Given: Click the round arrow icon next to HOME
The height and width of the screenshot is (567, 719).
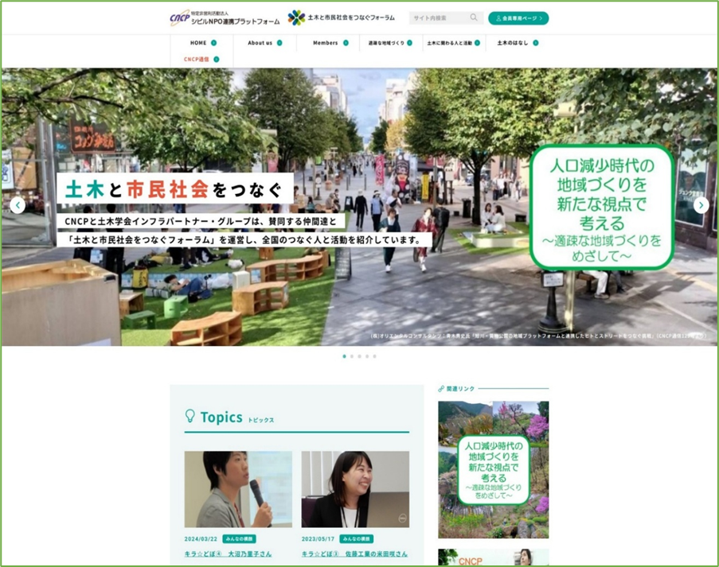Looking at the screenshot, I should 214,43.
